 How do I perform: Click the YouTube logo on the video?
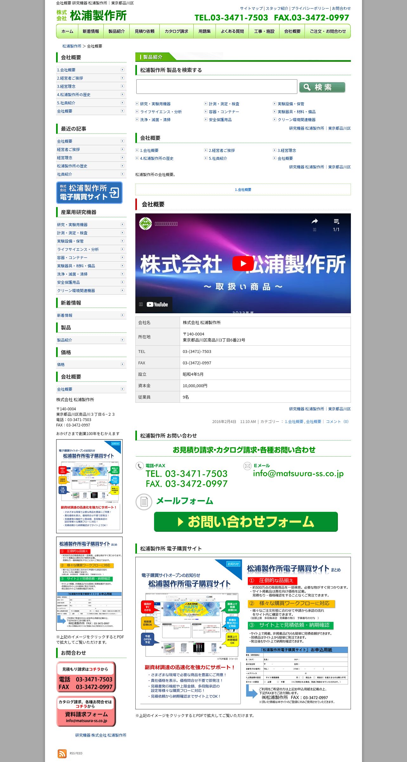pyautogui.click(x=158, y=304)
